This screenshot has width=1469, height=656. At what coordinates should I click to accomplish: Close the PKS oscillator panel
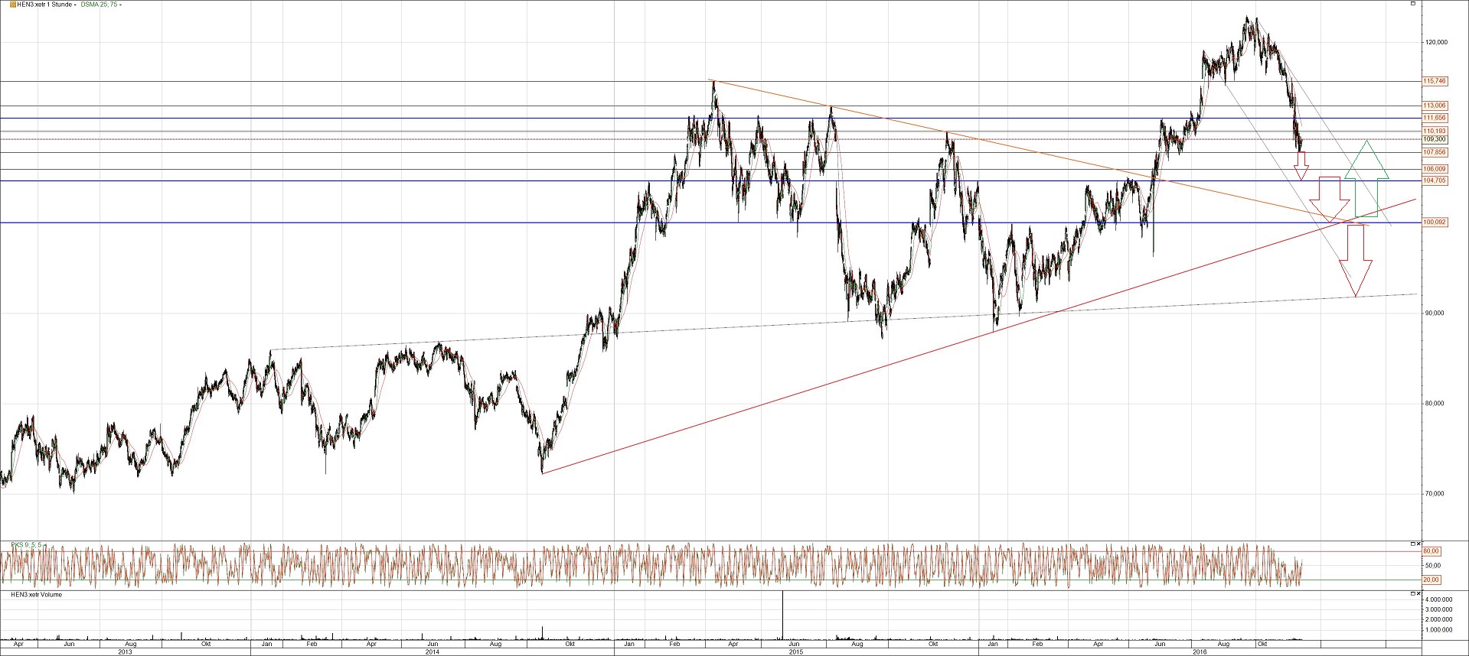1420,543
